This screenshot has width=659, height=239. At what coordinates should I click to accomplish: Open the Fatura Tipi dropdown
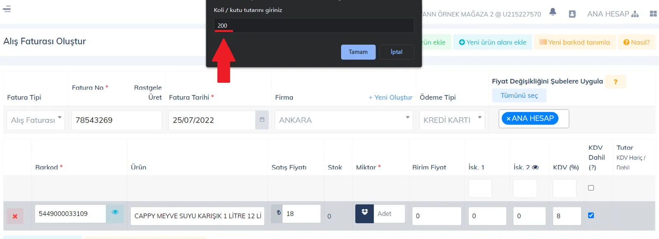tap(36, 120)
